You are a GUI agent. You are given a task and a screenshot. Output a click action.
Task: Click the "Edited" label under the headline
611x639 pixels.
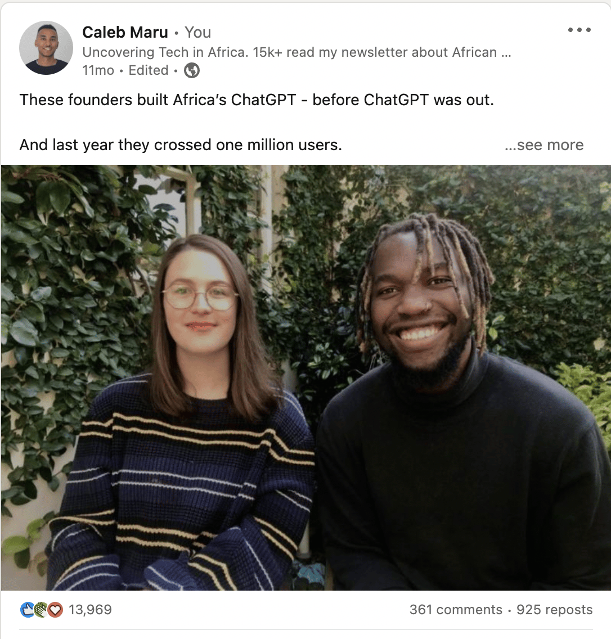tap(149, 70)
